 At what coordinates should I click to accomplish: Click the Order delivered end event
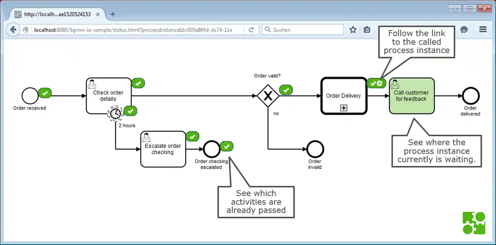tap(471, 96)
